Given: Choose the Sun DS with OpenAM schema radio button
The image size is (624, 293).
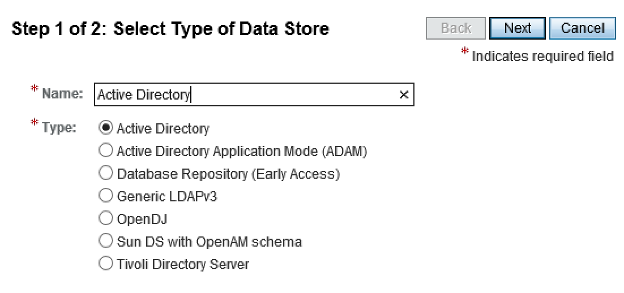Looking at the screenshot, I should pyautogui.click(x=106, y=242).
